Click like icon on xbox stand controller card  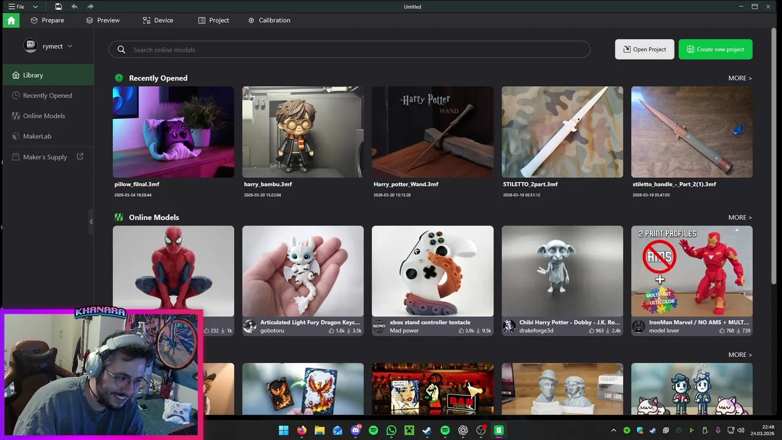pyautogui.click(x=461, y=331)
